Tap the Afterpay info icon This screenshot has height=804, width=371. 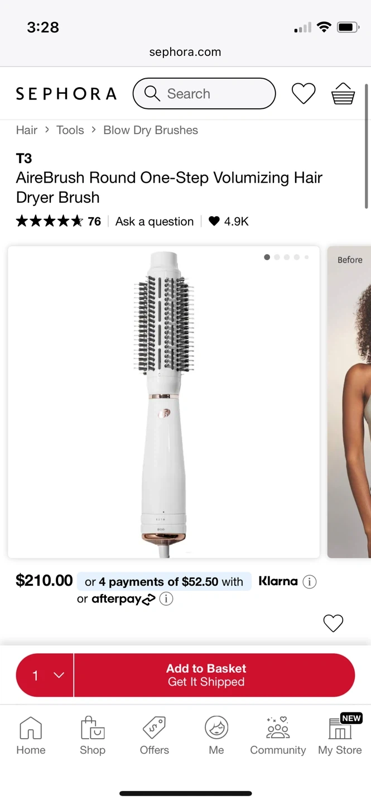pos(166,599)
